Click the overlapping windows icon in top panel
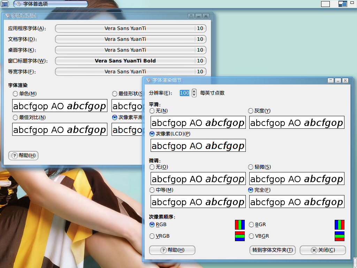 click(343, 4)
